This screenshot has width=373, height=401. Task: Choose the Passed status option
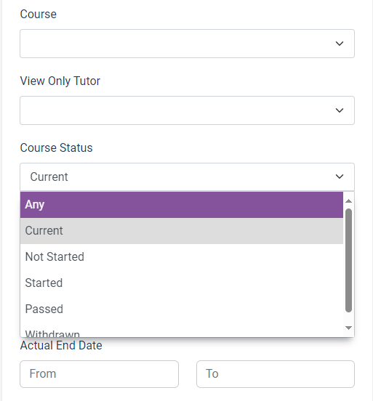[x=182, y=309]
